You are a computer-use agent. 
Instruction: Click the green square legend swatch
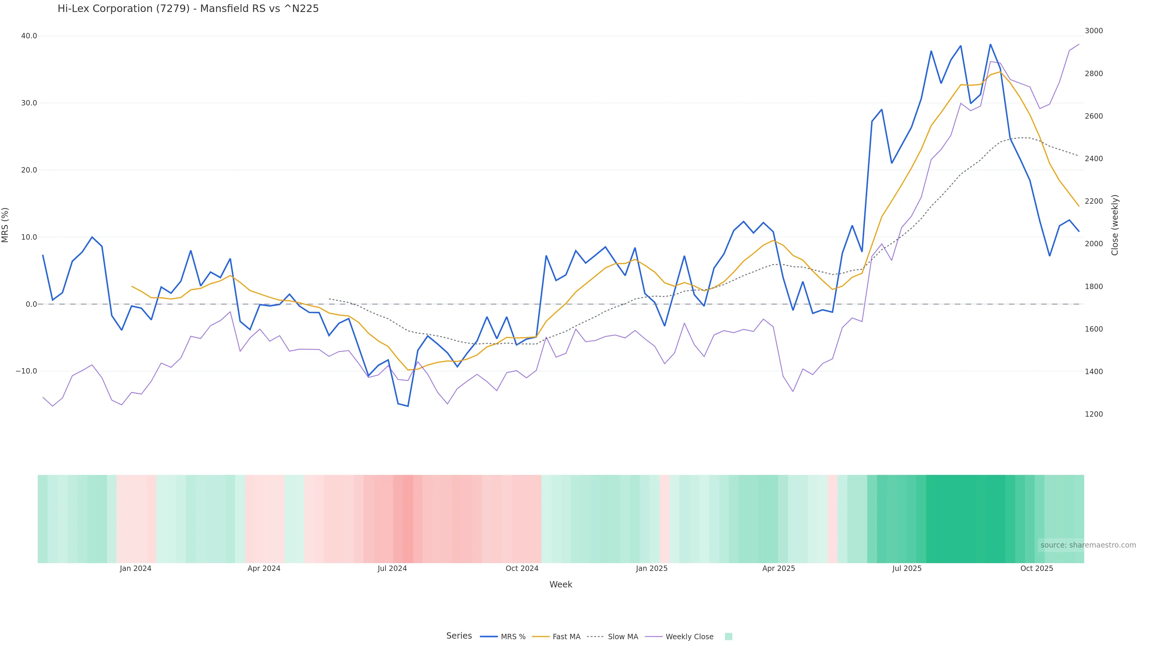(728, 637)
